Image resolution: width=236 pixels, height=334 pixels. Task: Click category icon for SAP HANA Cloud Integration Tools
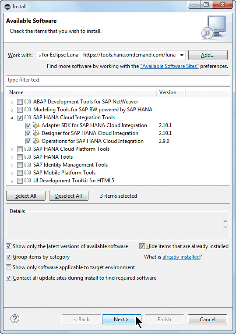click(28, 117)
